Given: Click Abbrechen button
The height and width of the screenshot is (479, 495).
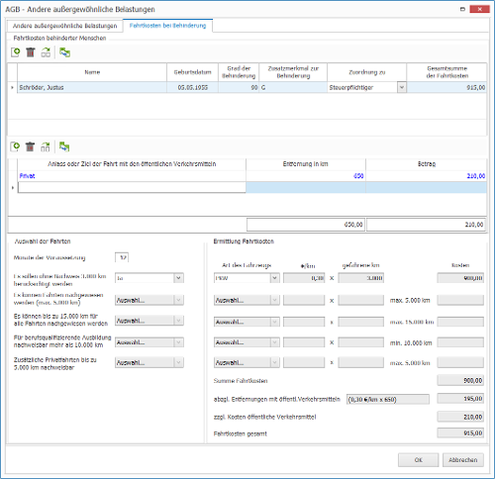Looking at the screenshot, I should click(x=462, y=459).
